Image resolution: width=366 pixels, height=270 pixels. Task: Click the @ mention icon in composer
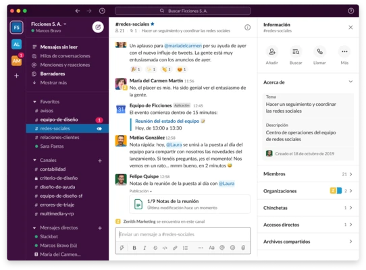[222, 248]
